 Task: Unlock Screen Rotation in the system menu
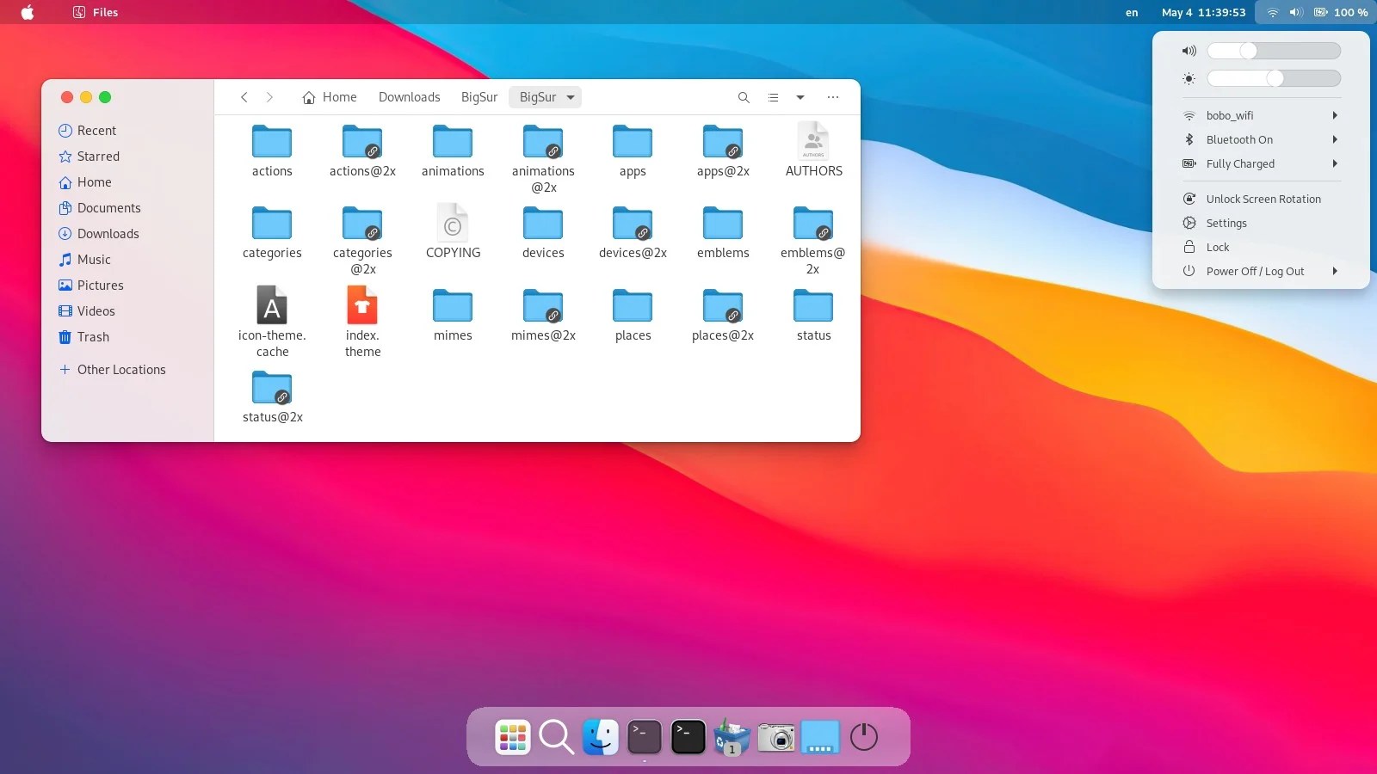coord(1263,199)
